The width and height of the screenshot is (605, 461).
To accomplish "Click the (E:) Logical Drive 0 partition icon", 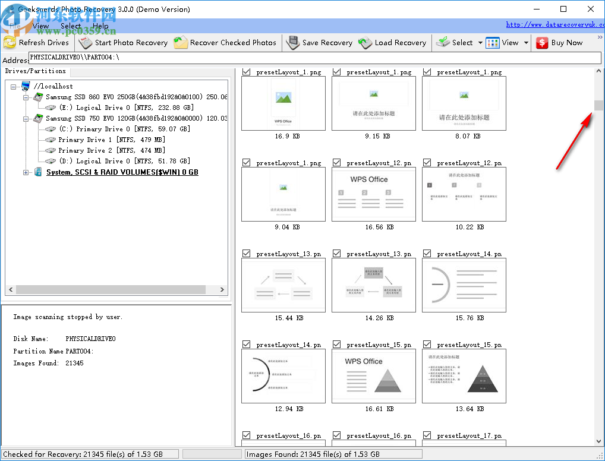I will (51, 108).
